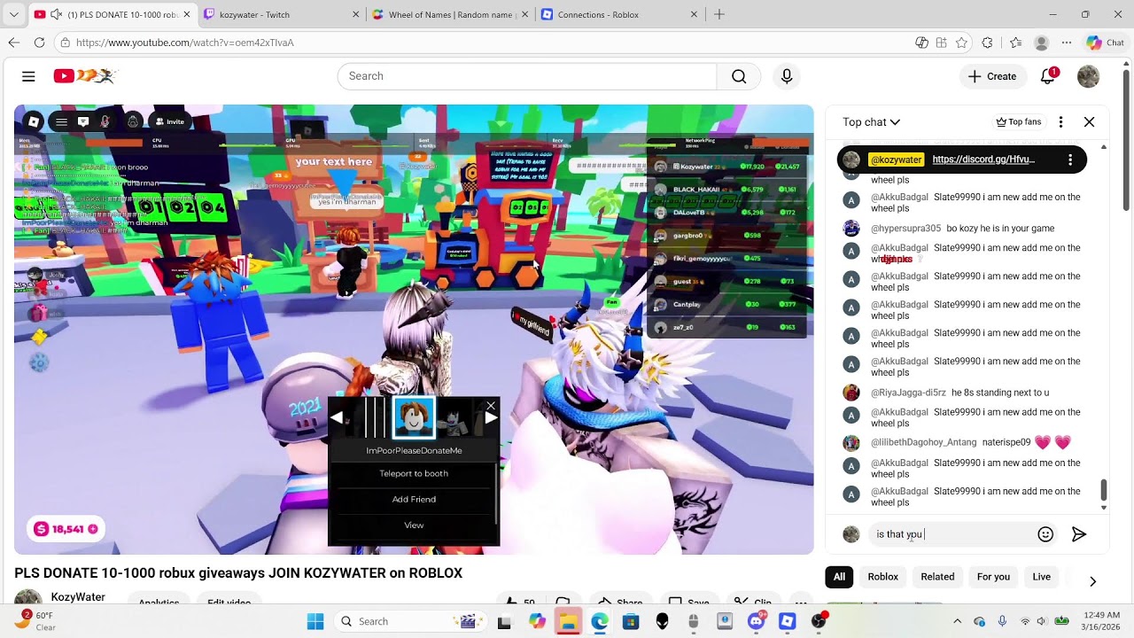Open a new browser tab
The height and width of the screenshot is (638, 1134).
click(x=719, y=14)
